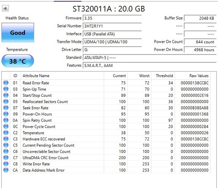Select the Power-On Hours attribute name
Screen dimensions: 218x188
pyautogui.click(x=37, y=114)
